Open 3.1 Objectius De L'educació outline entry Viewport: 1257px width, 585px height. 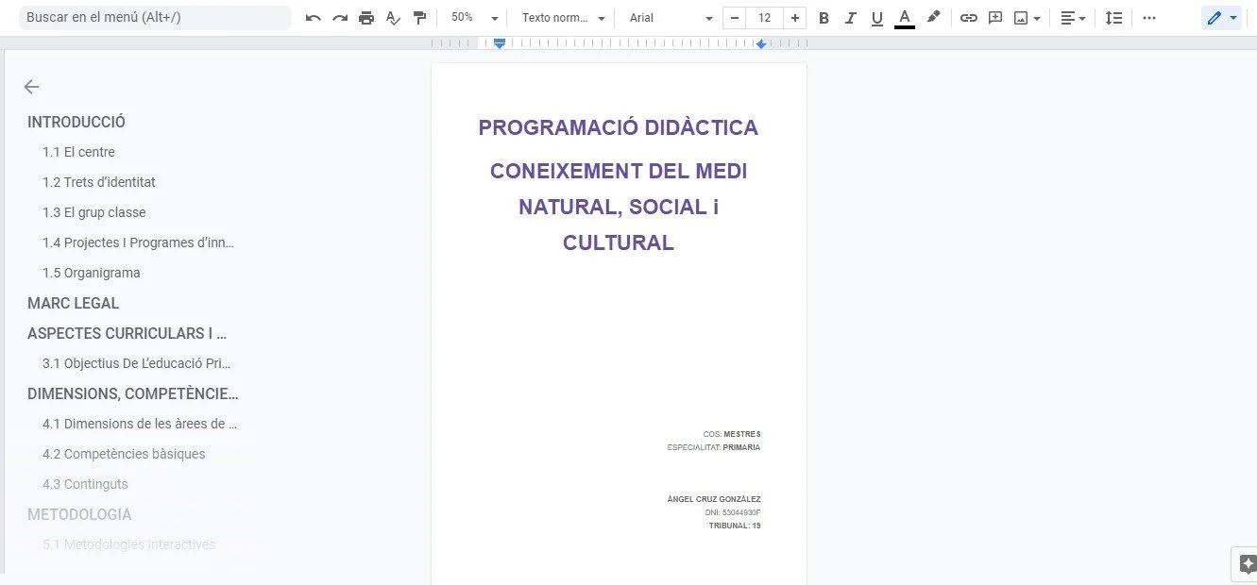137,363
